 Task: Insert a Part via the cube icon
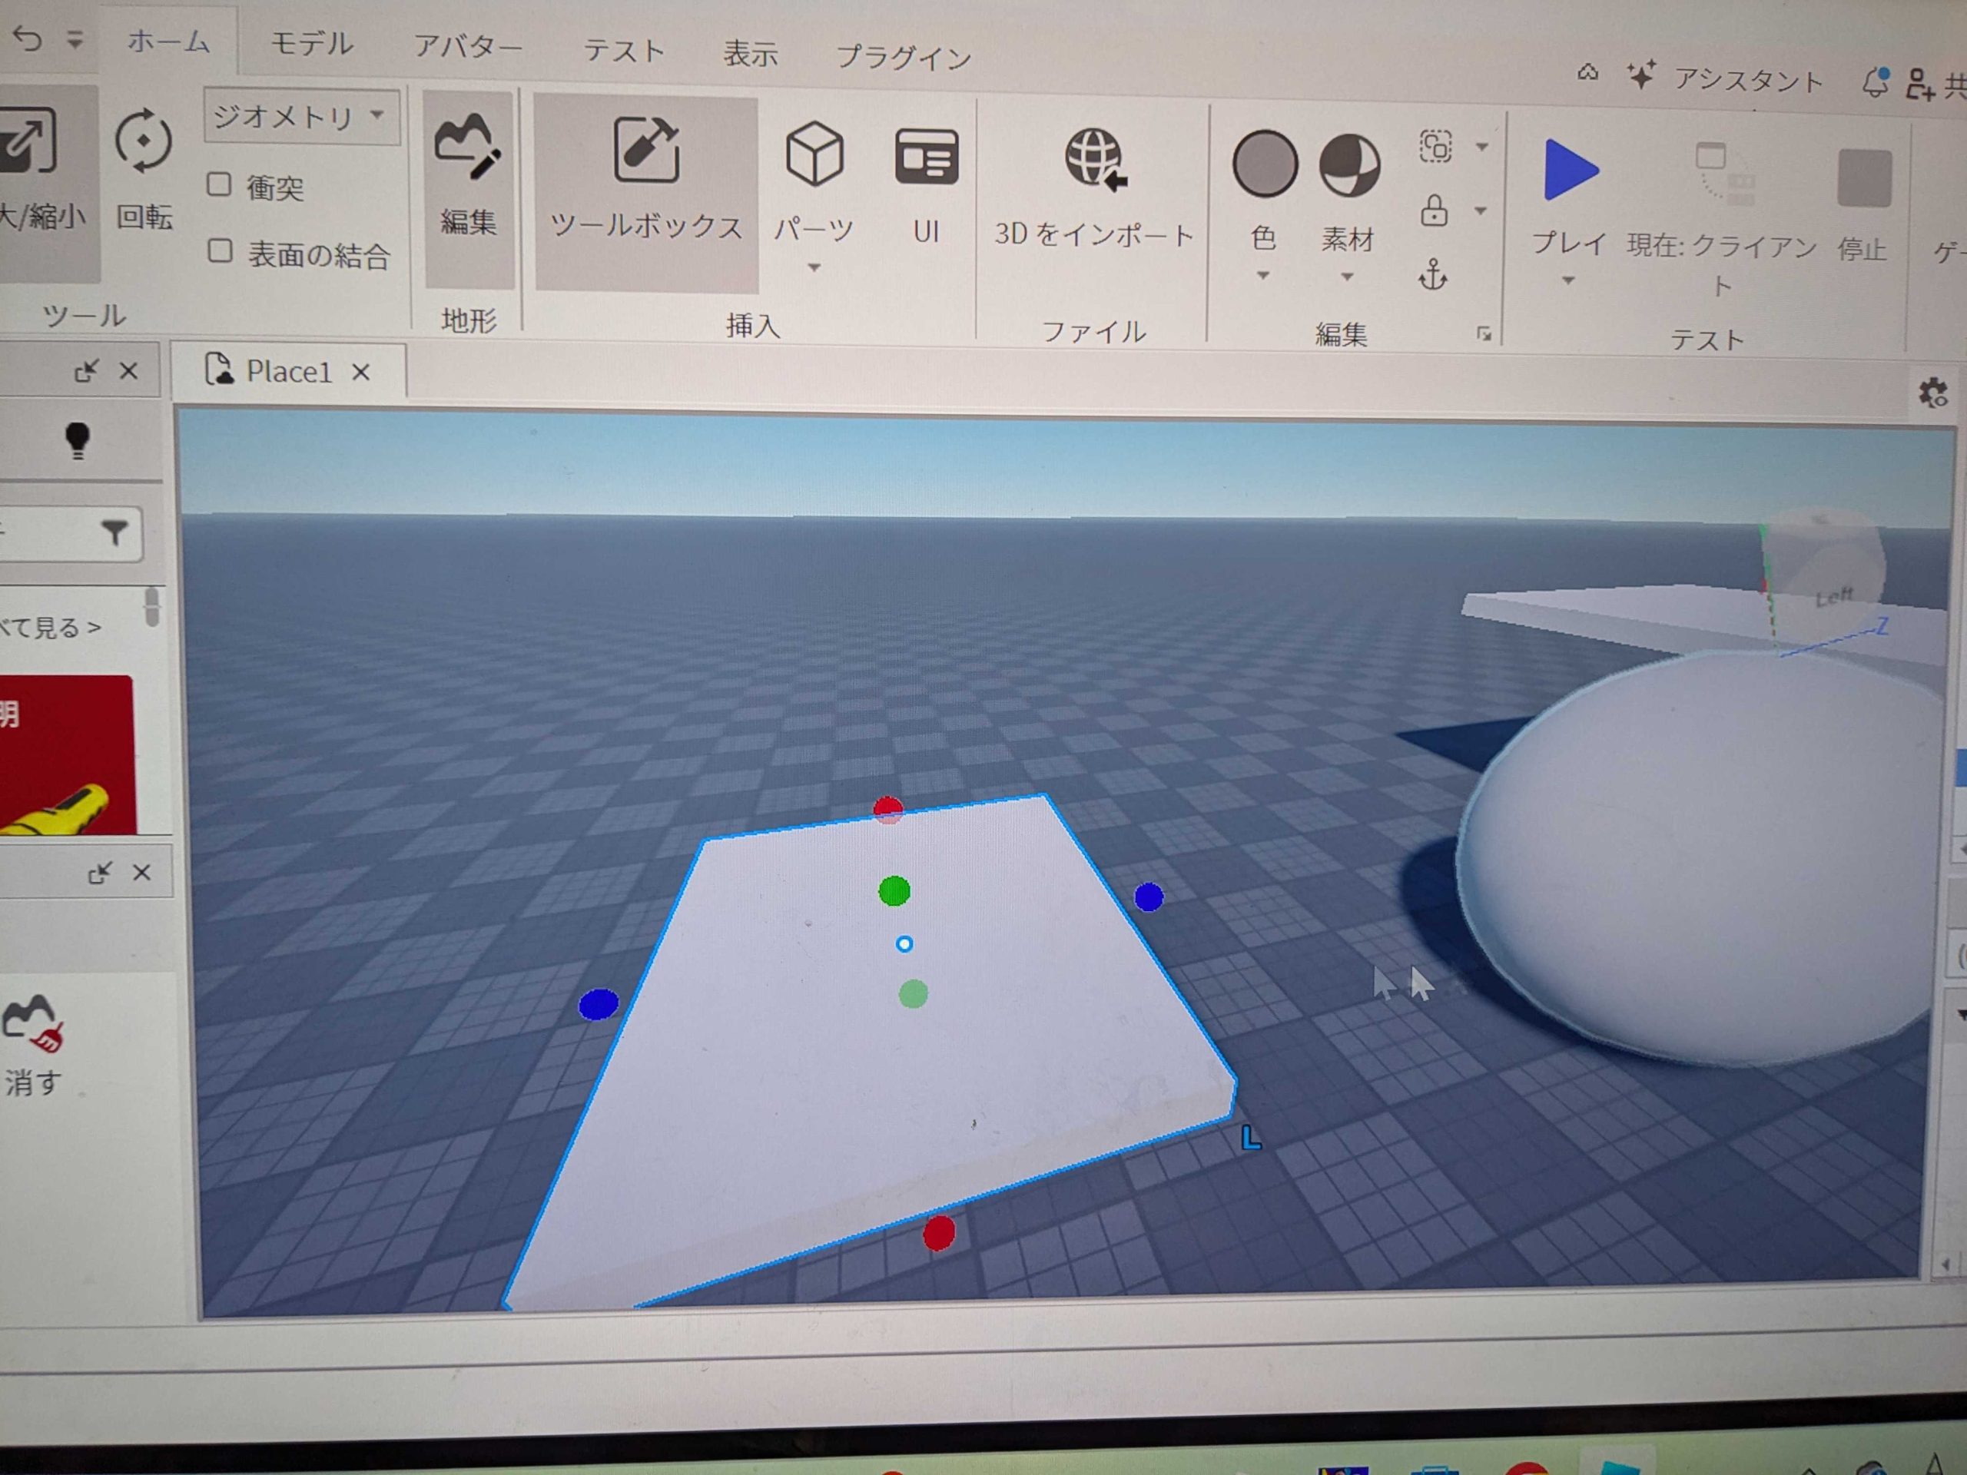[x=814, y=154]
